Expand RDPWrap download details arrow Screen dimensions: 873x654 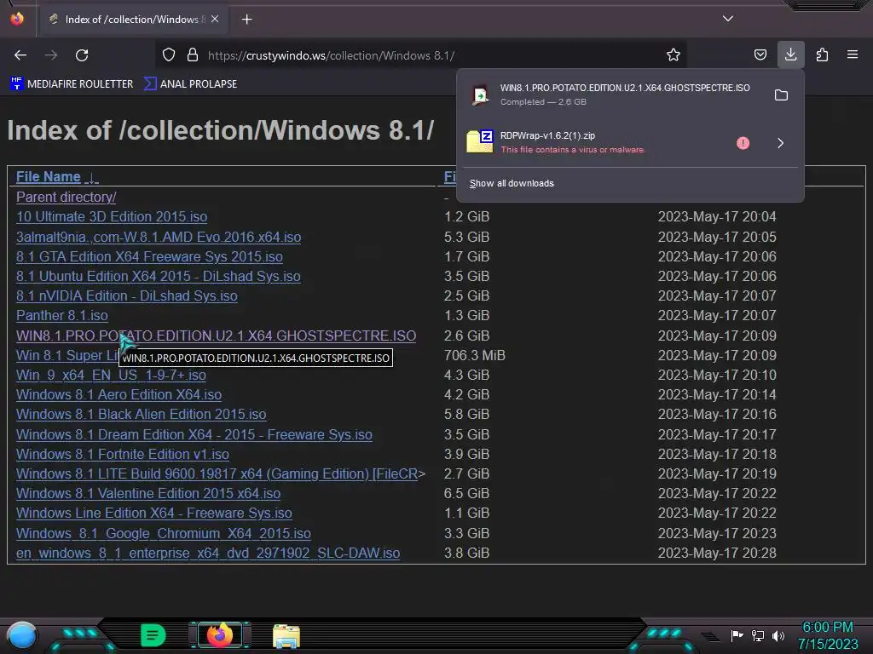pyautogui.click(x=781, y=143)
